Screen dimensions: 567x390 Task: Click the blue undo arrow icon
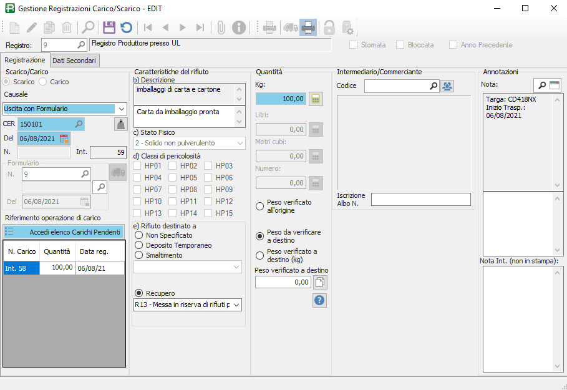tap(126, 27)
